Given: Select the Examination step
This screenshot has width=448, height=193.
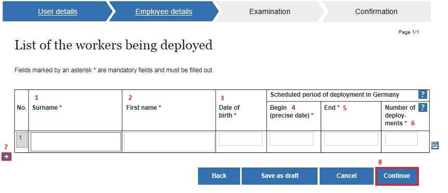Looking at the screenshot, I should [x=269, y=12].
